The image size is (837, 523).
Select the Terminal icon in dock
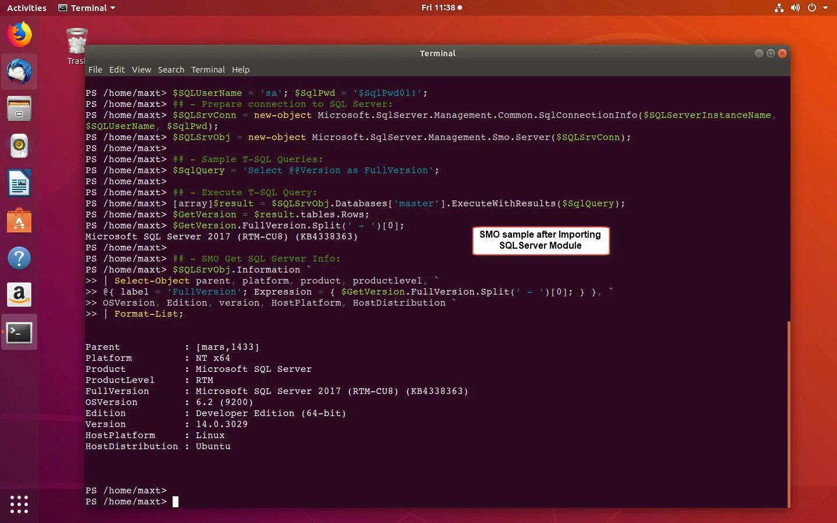pyautogui.click(x=19, y=333)
